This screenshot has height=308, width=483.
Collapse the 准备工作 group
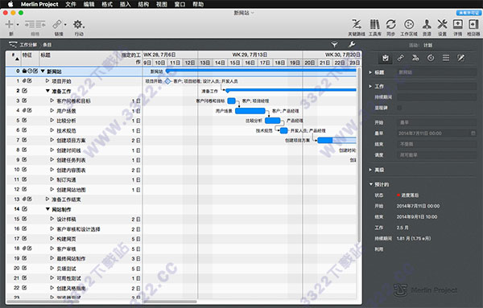tap(47, 91)
